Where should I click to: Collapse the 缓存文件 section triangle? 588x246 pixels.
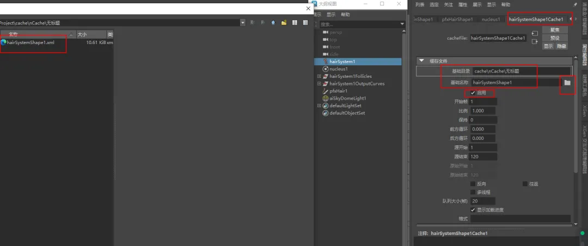421,61
